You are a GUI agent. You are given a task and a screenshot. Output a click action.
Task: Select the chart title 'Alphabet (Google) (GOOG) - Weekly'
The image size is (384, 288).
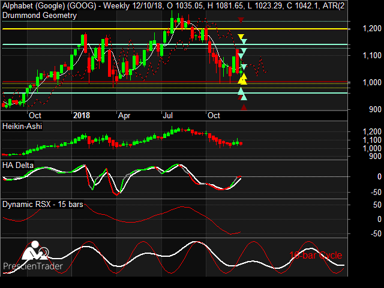coord(65,5)
